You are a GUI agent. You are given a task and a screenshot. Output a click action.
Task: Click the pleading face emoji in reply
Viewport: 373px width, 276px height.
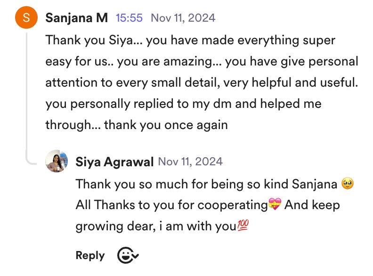coord(348,184)
